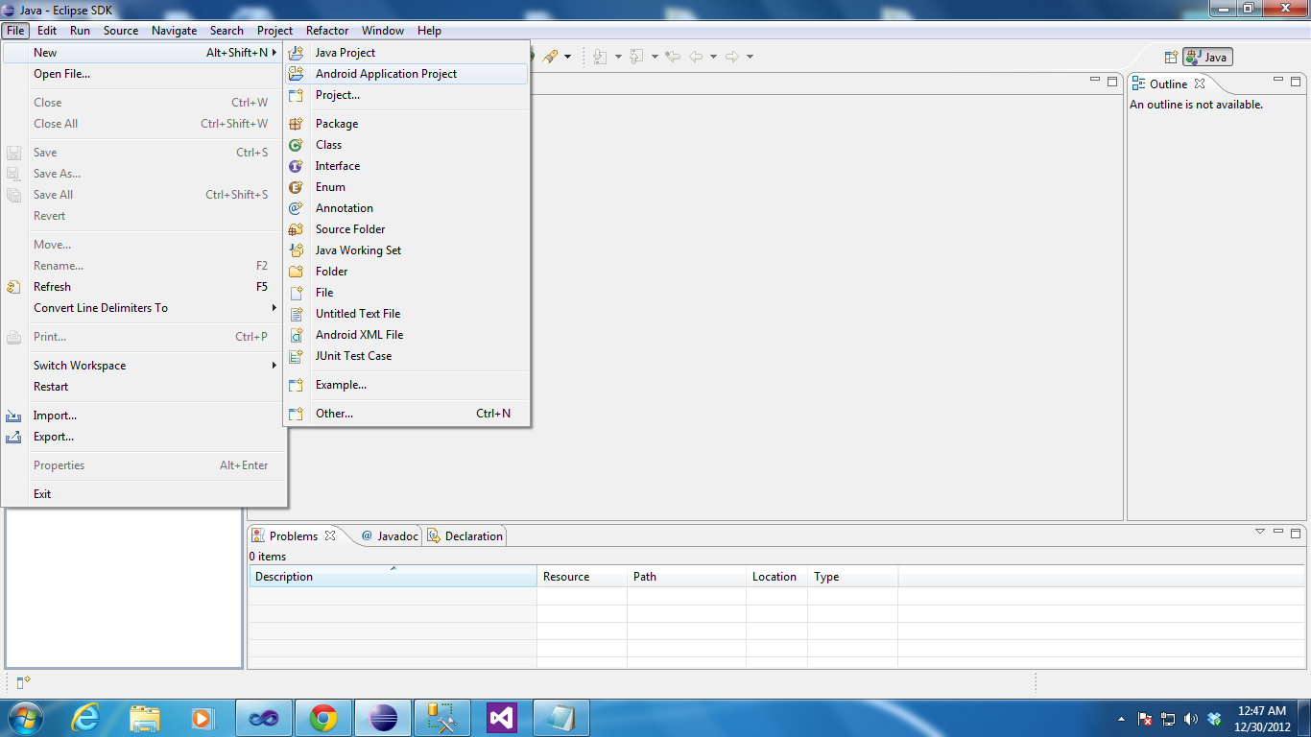Switch to Eclipse taskbar button
Image resolution: width=1311 pixels, height=737 pixels.
point(383,718)
